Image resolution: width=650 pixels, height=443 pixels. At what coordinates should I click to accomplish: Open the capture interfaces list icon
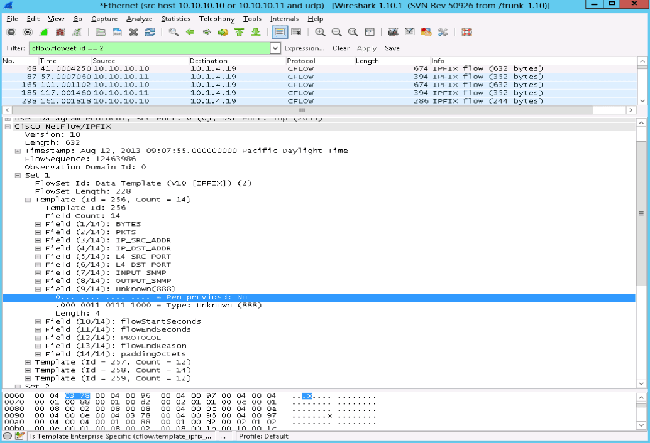pyautogui.click(x=11, y=32)
